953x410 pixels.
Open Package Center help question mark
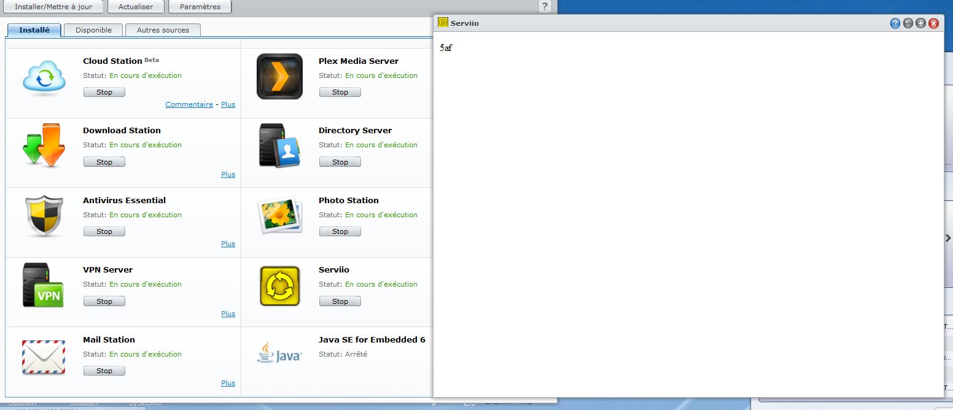(x=545, y=6)
